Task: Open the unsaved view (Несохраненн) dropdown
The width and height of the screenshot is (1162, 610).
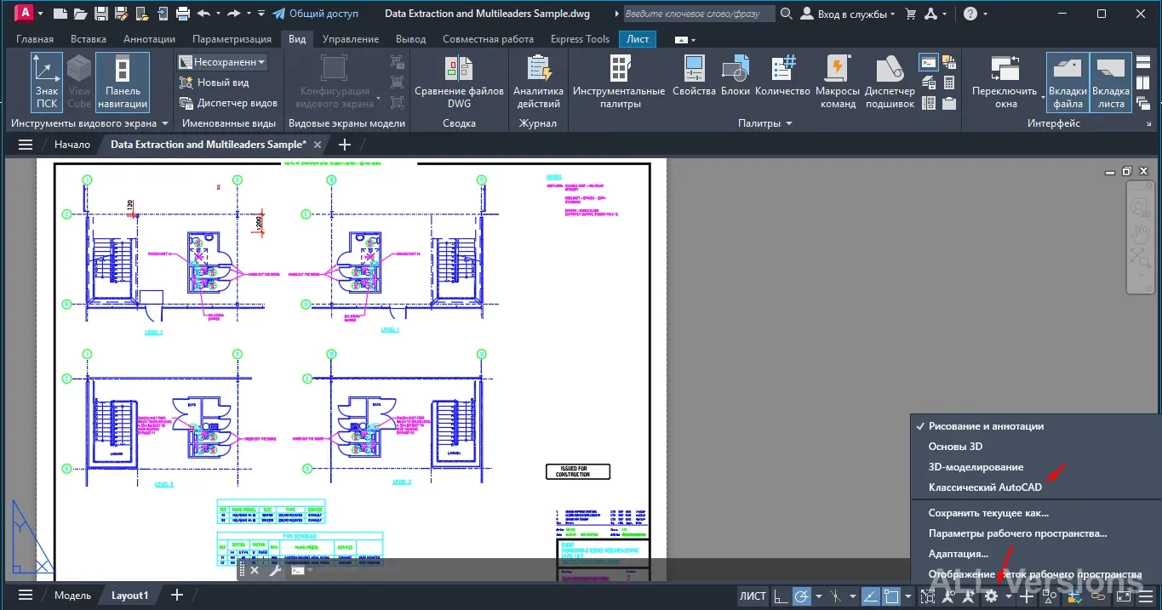Action: pyautogui.click(x=222, y=62)
